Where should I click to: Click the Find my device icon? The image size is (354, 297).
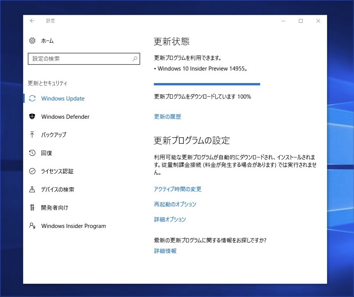click(32, 189)
